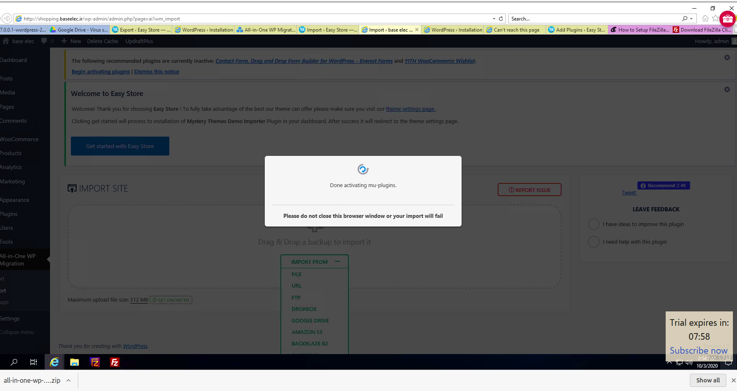Open Task View on taskbar
This screenshot has width=737, height=391.
pos(34,362)
